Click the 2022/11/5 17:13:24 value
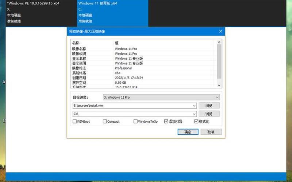This screenshot has height=182, width=292. (x=129, y=78)
